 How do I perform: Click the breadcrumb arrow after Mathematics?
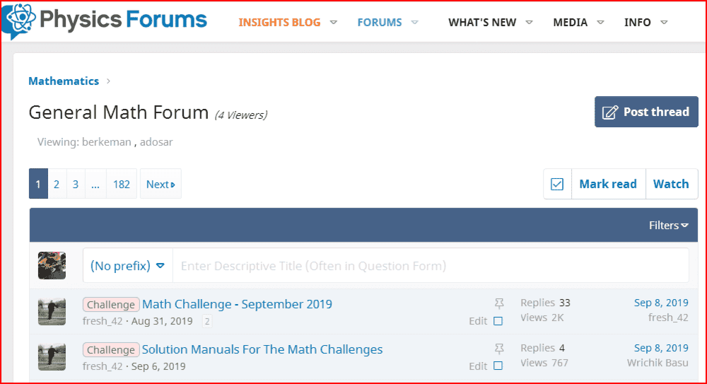pos(108,81)
